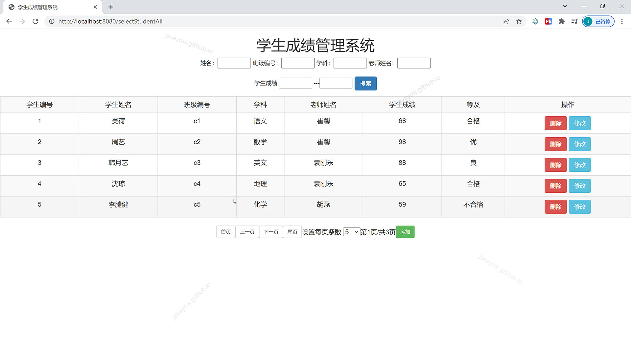Image resolution: width=631 pixels, height=354 pixels.
Task: Edit student 李腾健 with 修改
Action: point(580,207)
